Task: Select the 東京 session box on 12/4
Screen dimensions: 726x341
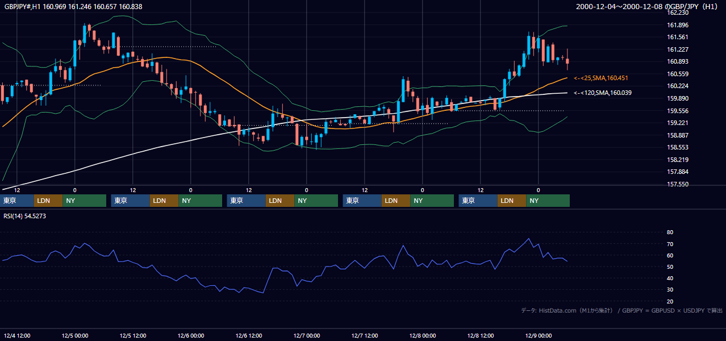Action: (x=17, y=201)
